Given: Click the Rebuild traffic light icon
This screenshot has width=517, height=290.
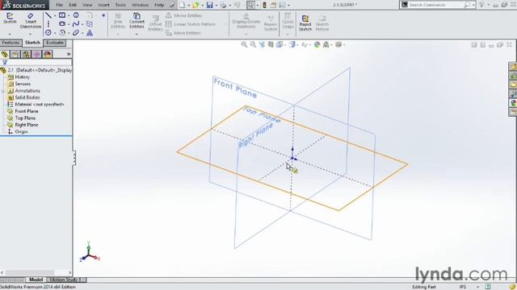Looking at the screenshot, I should [x=264, y=5].
